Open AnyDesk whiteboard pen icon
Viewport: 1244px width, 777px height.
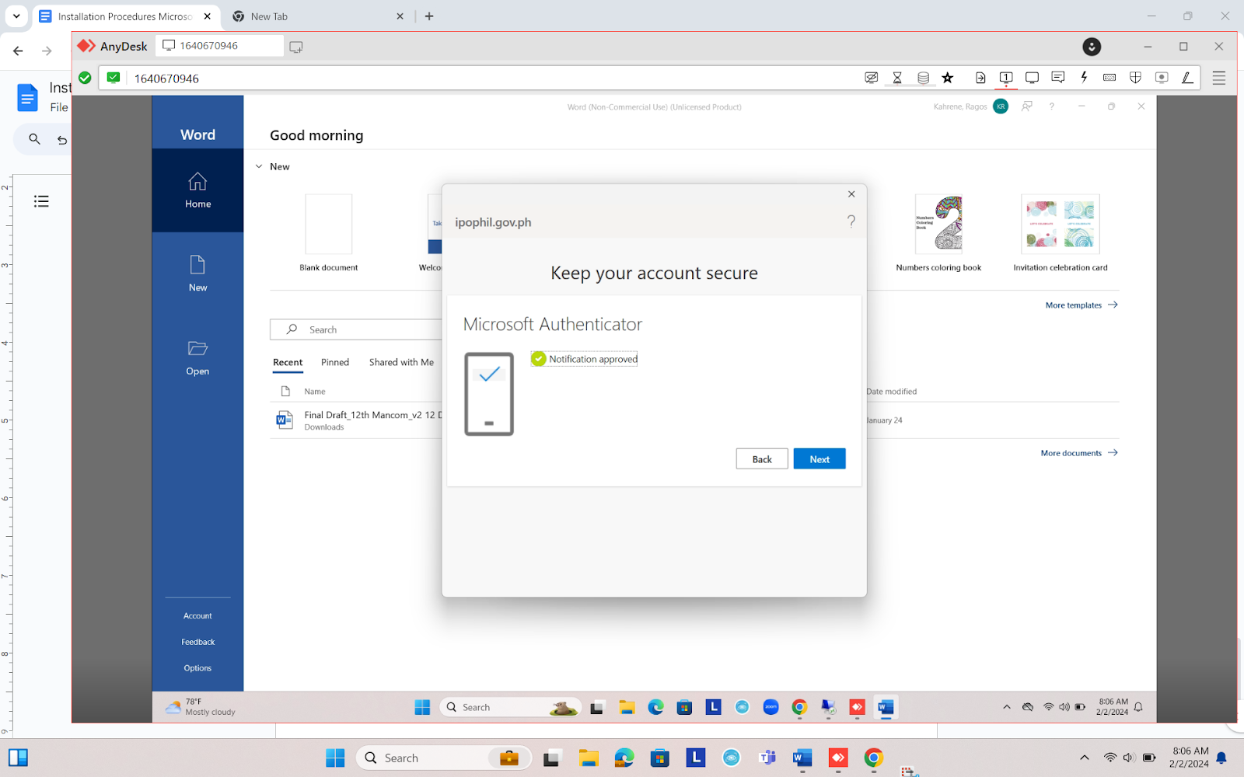point(1187,78)
